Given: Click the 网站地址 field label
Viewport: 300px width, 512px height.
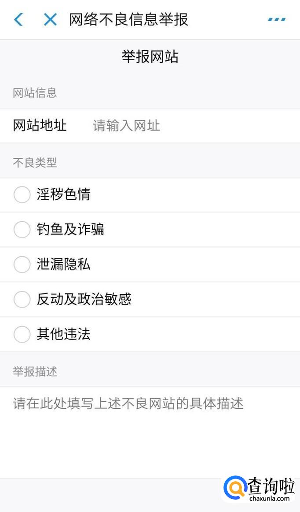Looking at the screenshot, I should (x=40, y=126).
